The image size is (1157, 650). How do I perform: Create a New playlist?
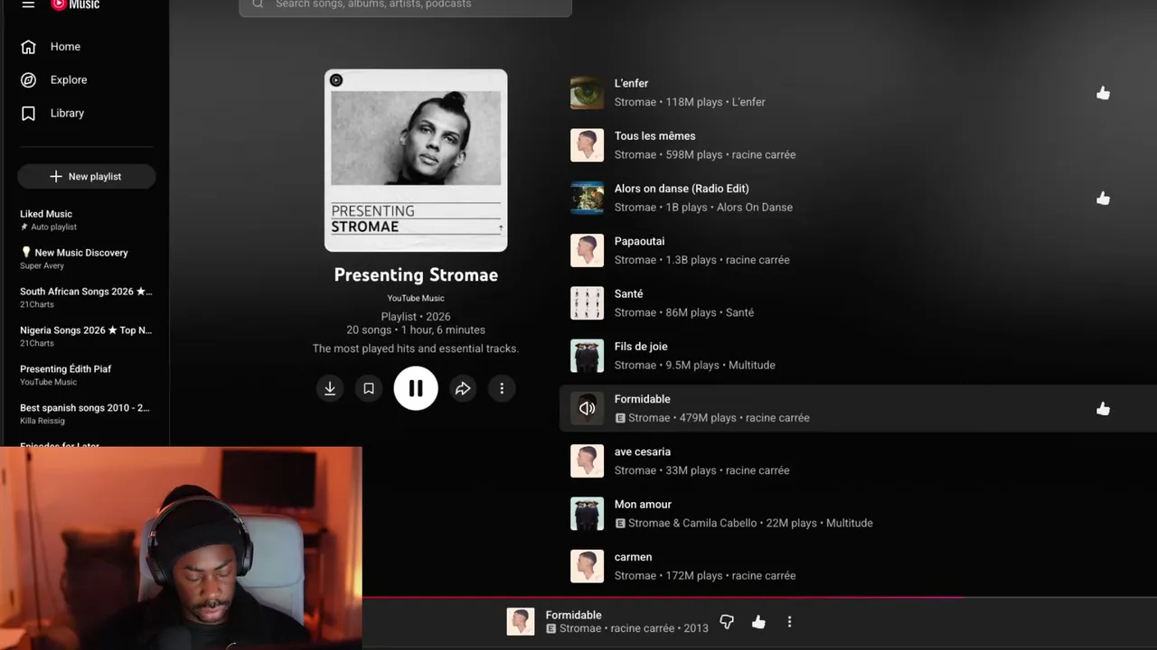(86, 177)
